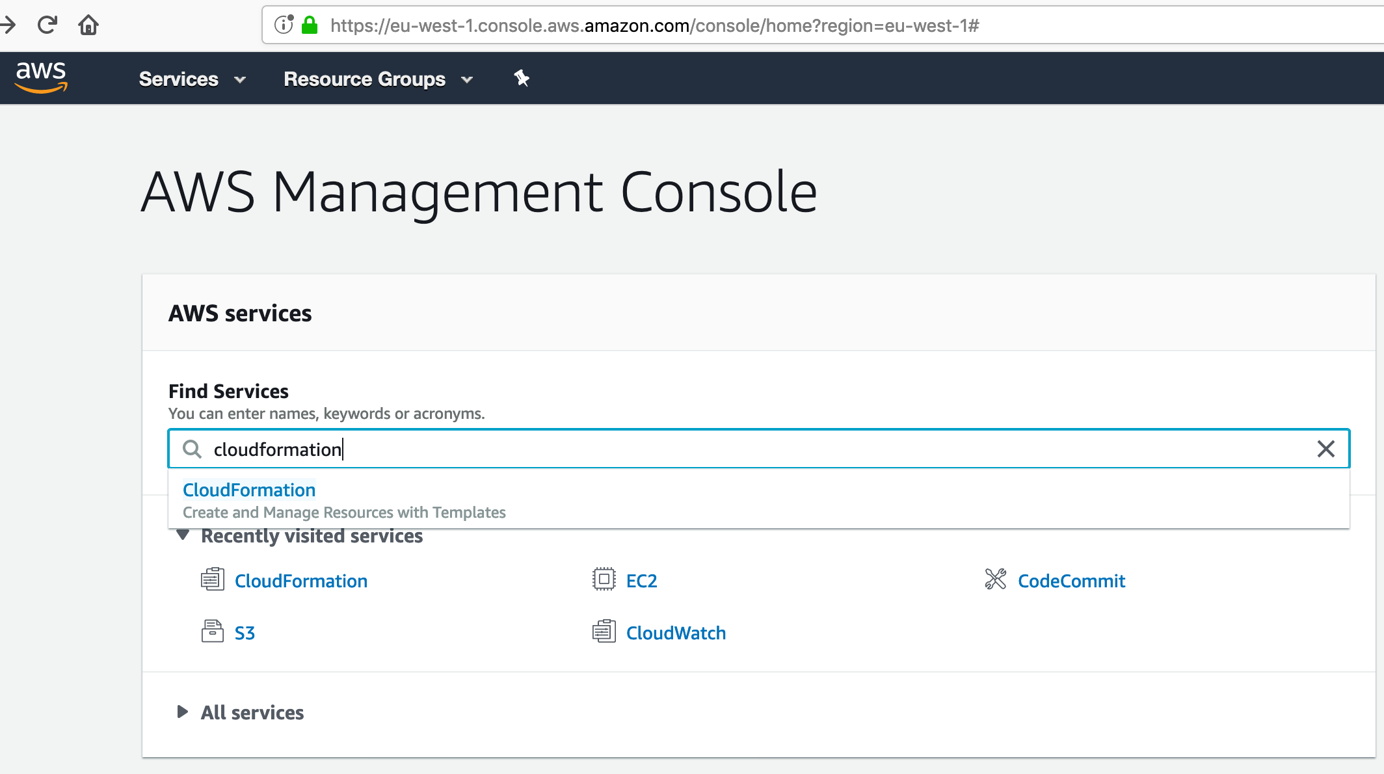Image resolution: width=1384 pixels, height=774 pixels.
Task: Open the Resource Groups dropdown menu
Action: click(379, 79)
